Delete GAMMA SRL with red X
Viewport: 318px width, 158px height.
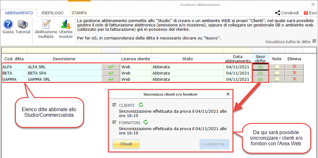pos(294,79)
